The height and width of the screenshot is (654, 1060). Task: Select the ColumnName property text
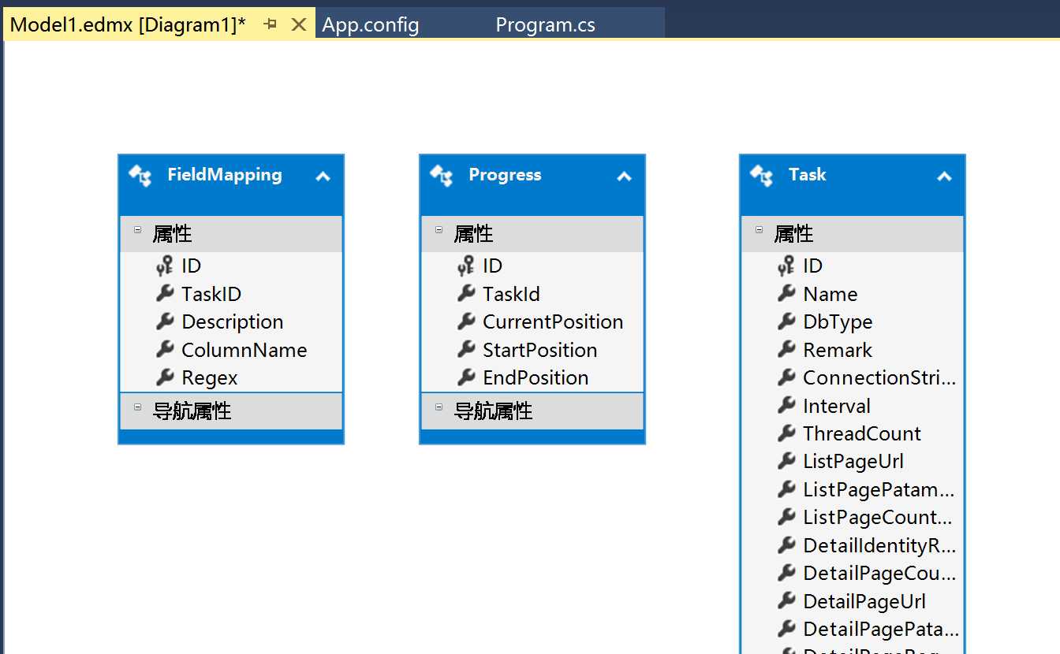pyautogui.click(x=244, y=350)
